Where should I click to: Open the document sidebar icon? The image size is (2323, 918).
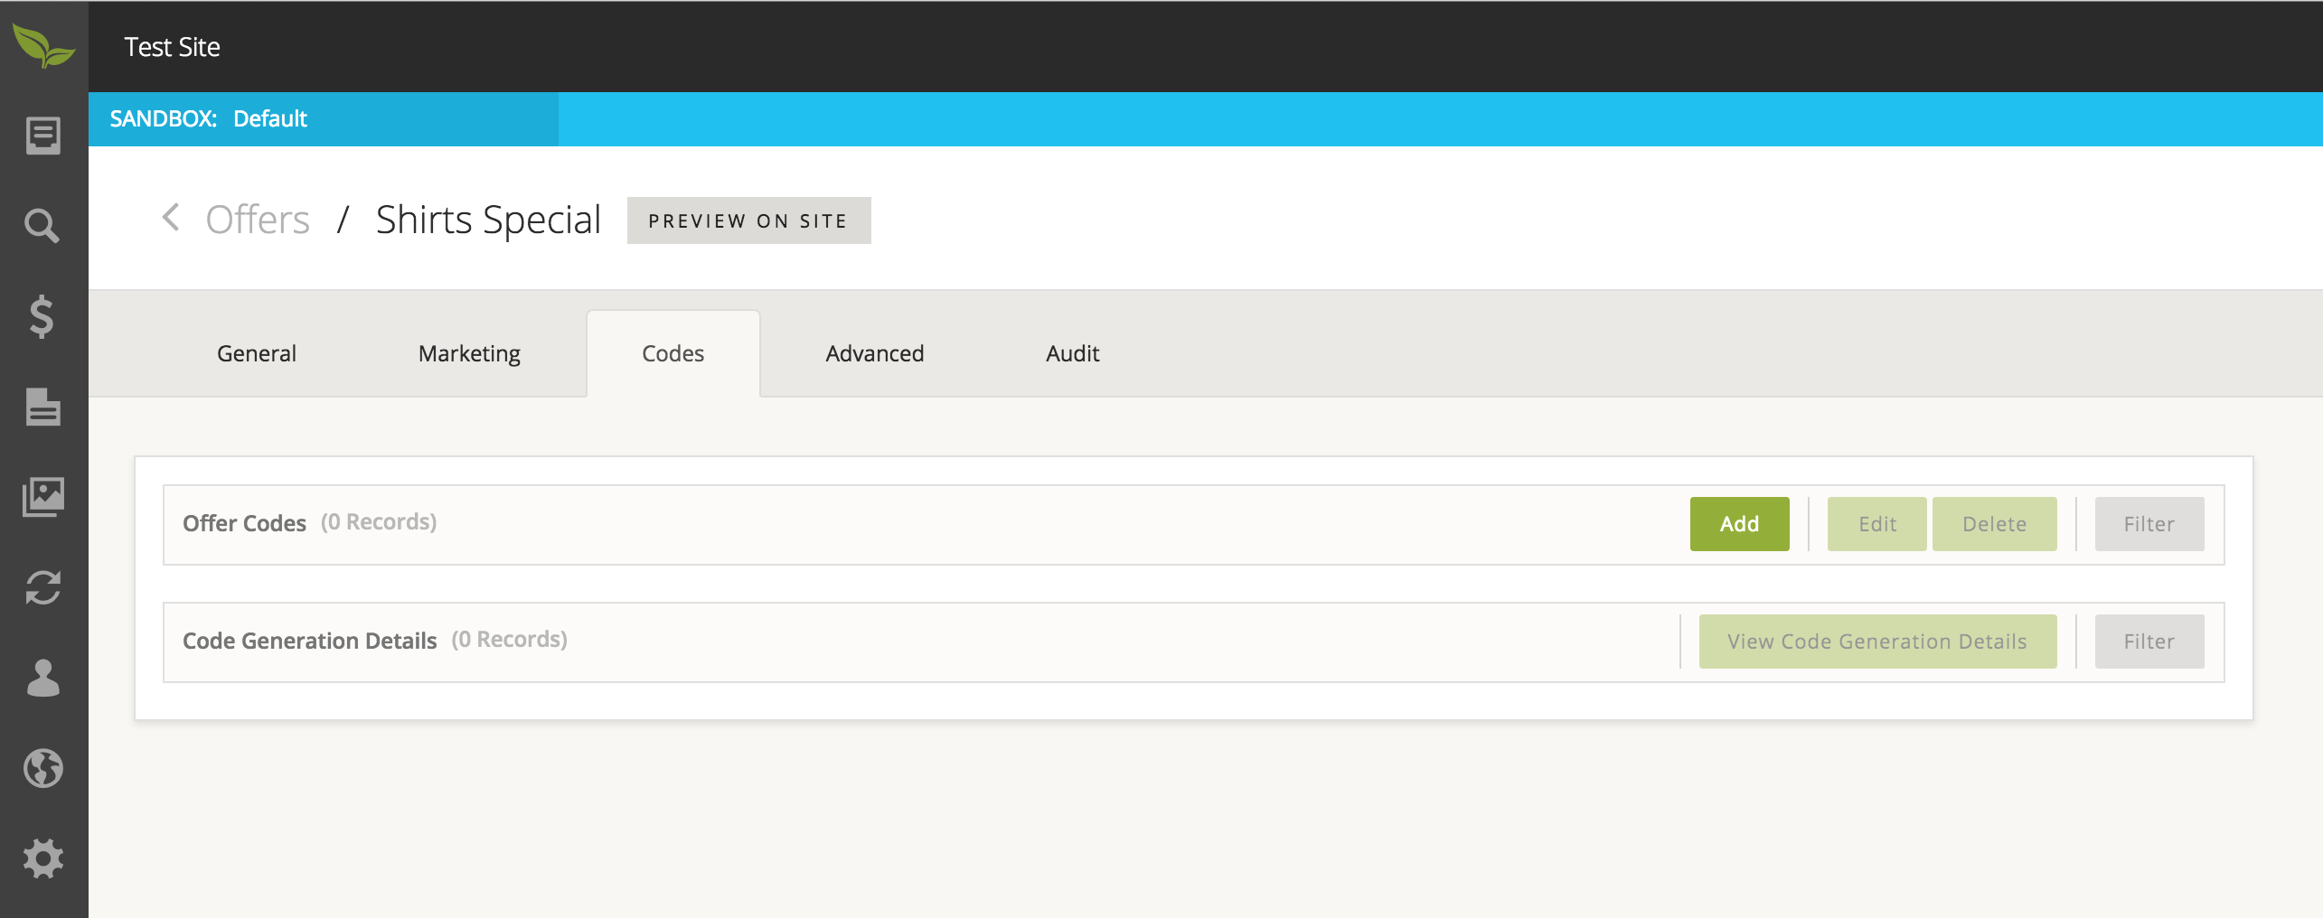(42, 407)
